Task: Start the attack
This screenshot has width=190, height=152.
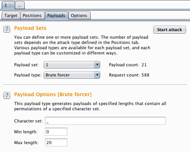Action: tap(170, 30)
